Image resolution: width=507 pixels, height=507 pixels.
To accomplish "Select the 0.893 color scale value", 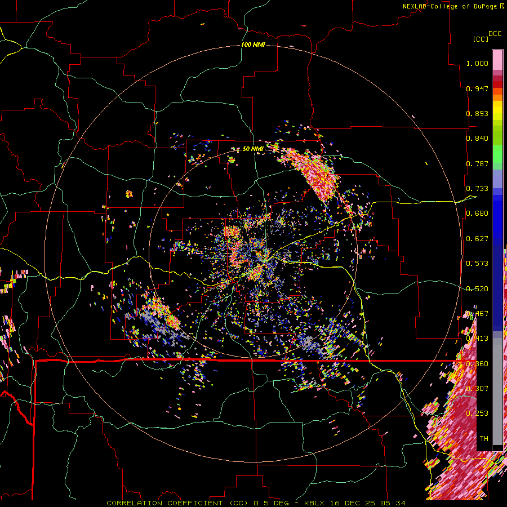I will [477, 113].
